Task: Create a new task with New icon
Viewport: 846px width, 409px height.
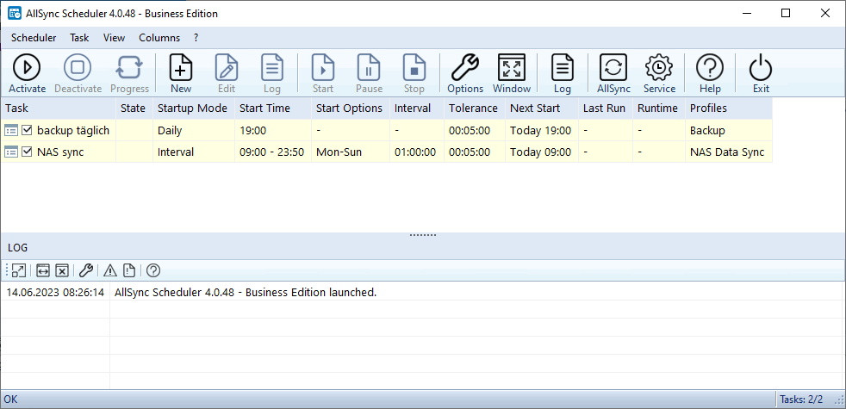Action: point(181,73)
